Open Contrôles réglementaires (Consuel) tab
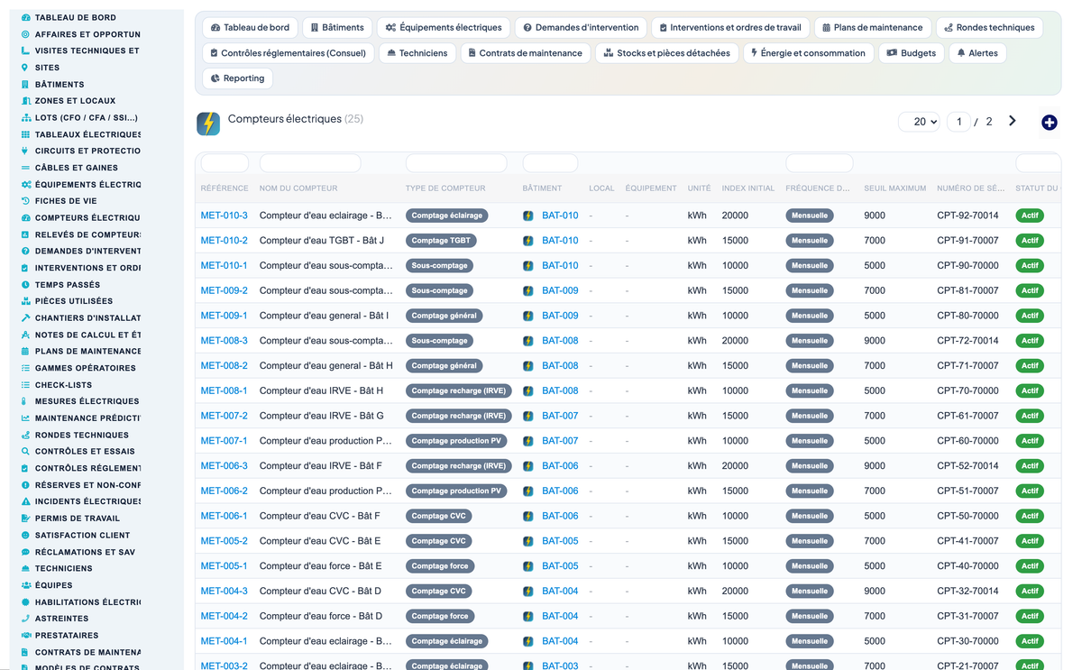 click(x=288, y=53)
